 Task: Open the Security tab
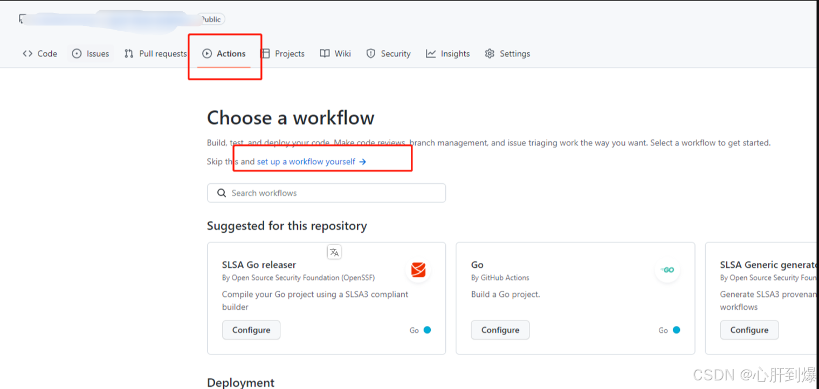click(388, 53)
